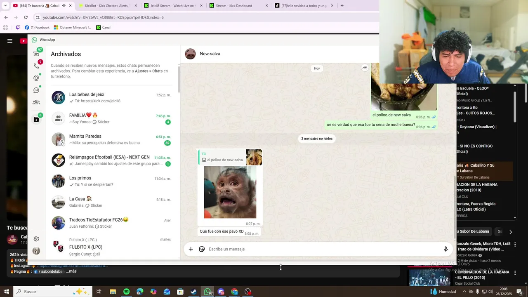Open the emoji sticker picker icon
The width and height of the screenshot is (528, 297).
tap(202, 249)
